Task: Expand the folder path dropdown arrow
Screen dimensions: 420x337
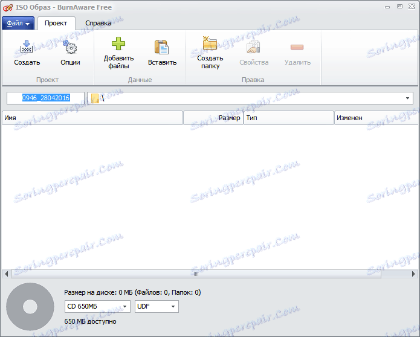Action: tap(407, 98)
